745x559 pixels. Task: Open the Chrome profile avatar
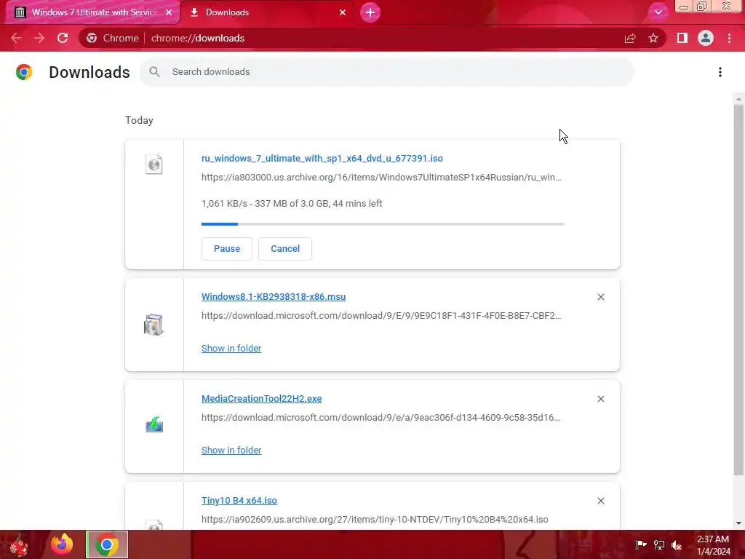[706, 38]
